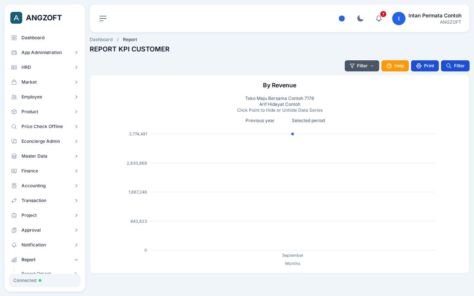Click the orange Help button
Image resolution: width=474 pixels, height=296 pixels.
(395, 66)
